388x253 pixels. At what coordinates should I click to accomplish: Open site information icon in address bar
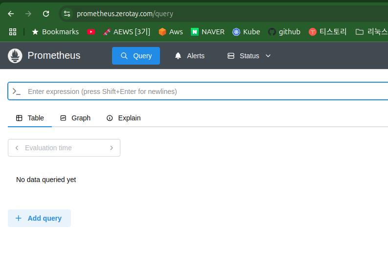pyautogui.click(x=67, y=14)
